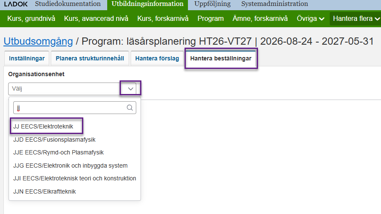381x214 pixels.
Task: Open the Övriga dropdown menu
Action: (x=311, y=19)
